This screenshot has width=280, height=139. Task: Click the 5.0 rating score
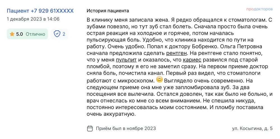[x=19, y=34]
